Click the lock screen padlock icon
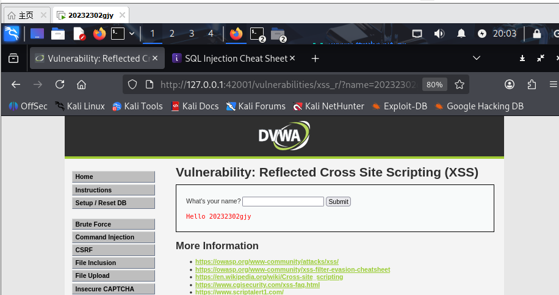 (x=536, y=34)
